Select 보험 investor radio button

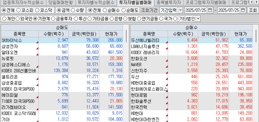(125, 19)
